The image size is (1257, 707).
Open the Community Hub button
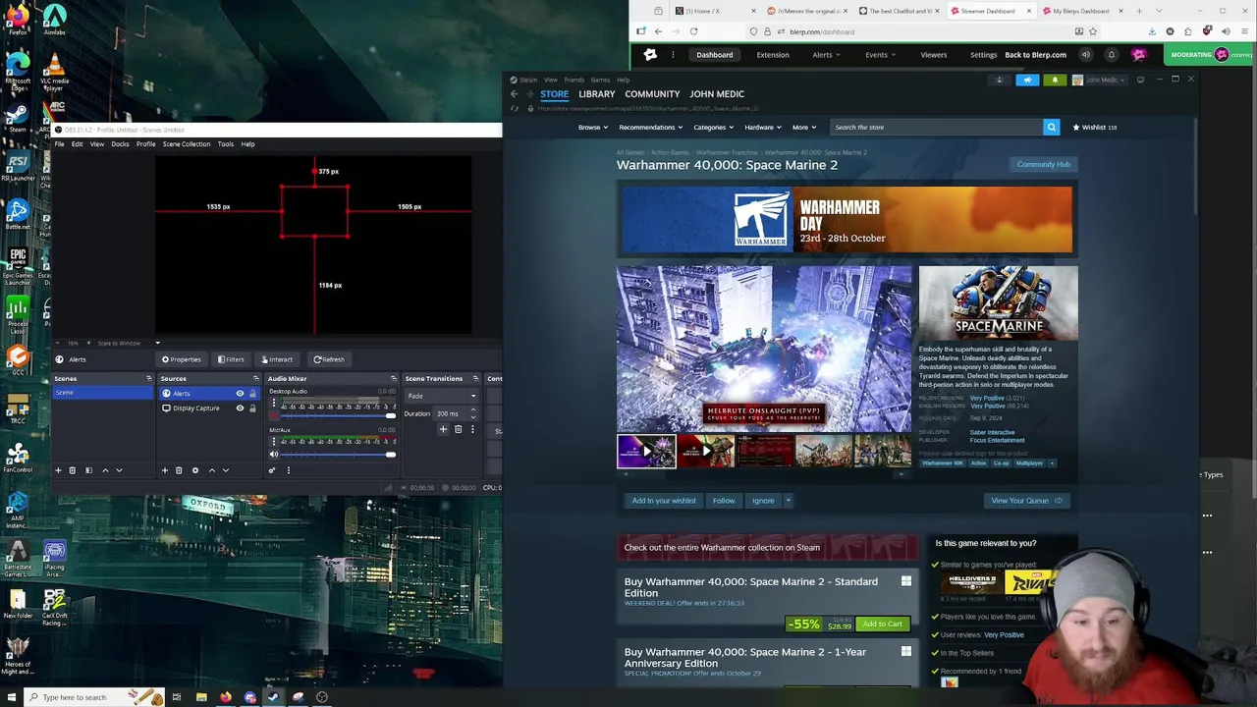point(1043,164)
